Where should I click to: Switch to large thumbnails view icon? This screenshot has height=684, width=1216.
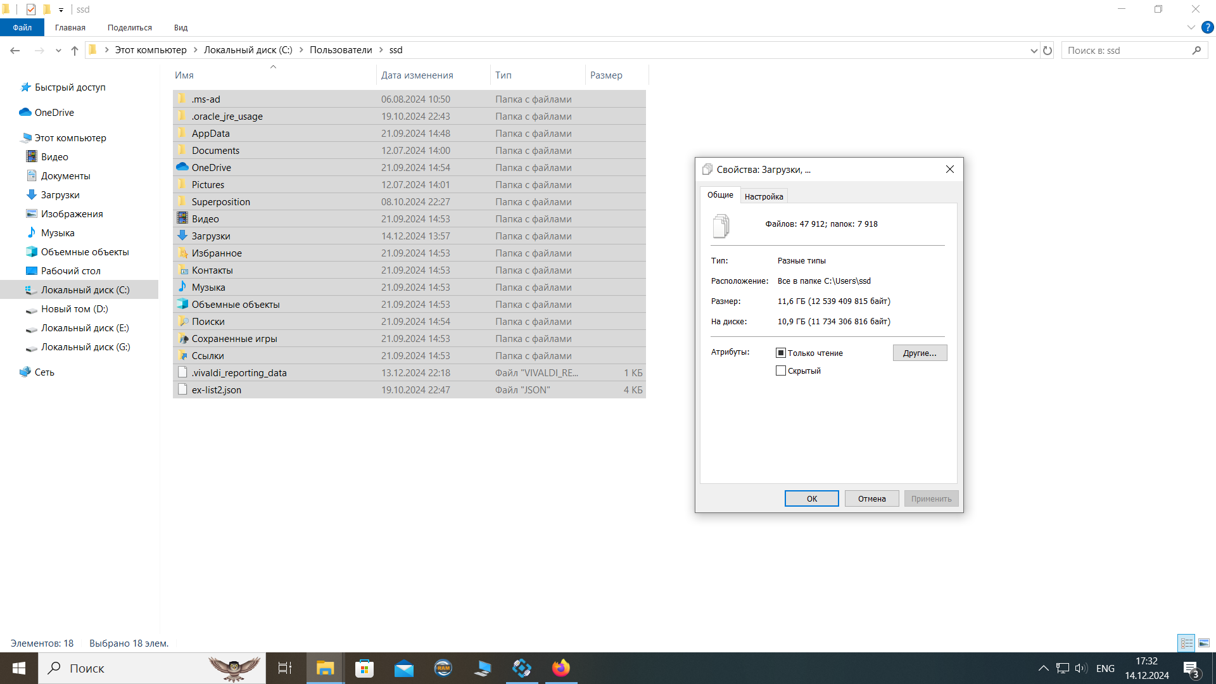coord(1203,643)
